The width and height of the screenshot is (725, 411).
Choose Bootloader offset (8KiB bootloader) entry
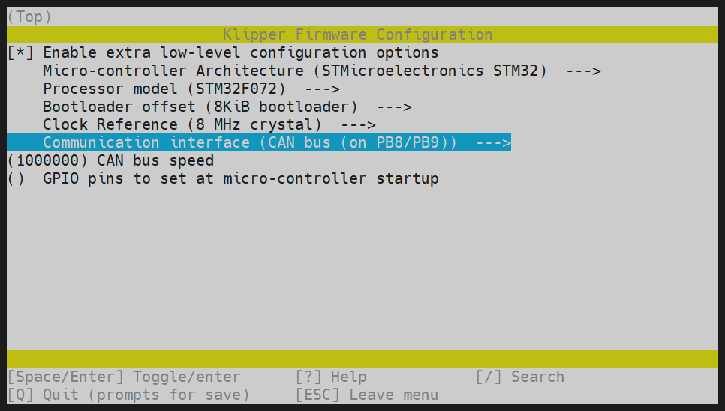coord(200,107)
